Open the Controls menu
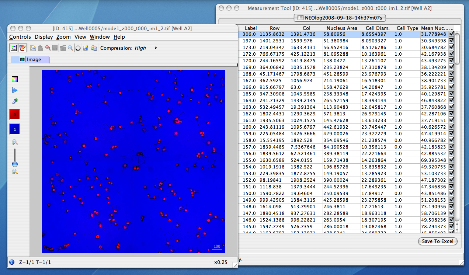Image resolution: width=469 pixels, height=275 pixels. pos(20,37)
